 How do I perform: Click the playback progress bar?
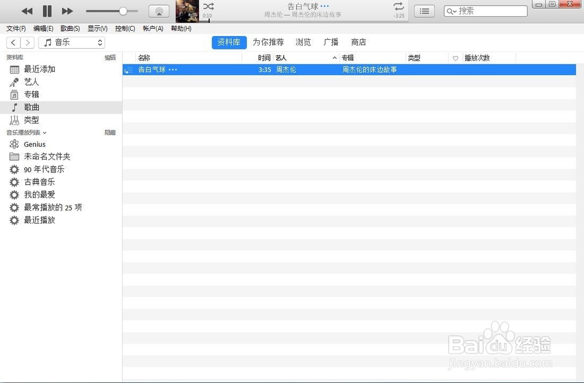coord(304,21)
